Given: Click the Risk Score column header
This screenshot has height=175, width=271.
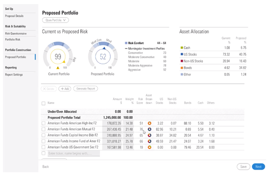Looking at the screenshot, I should pyautogui.click(x=140, y=101).
